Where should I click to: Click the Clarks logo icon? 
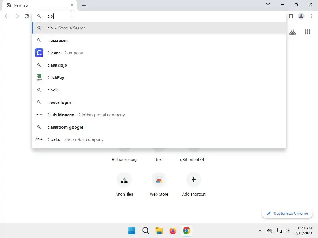tap(39, 139)
